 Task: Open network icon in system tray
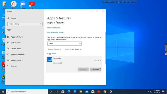[x=151, y=92]
